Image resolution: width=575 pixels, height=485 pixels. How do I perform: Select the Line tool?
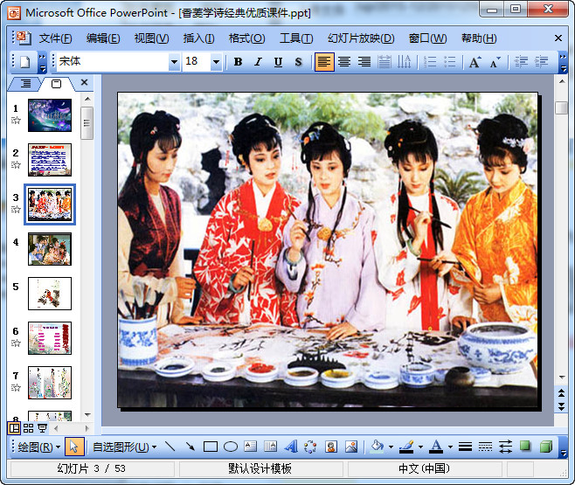(x=170, y=447)
